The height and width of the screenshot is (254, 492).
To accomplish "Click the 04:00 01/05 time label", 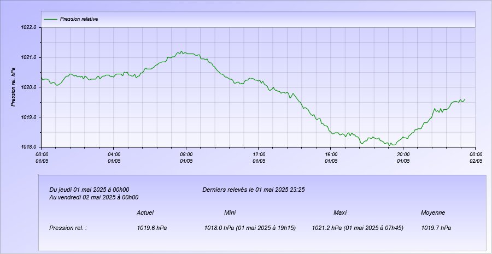I will (114, 157).
